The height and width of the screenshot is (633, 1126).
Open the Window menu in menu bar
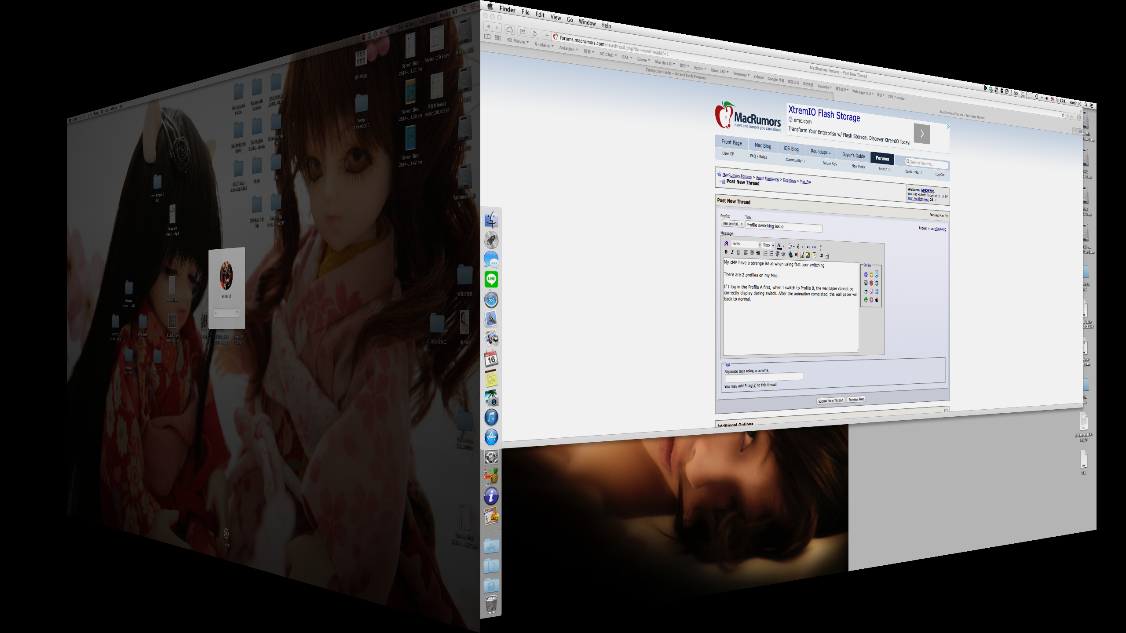(587, 22)
